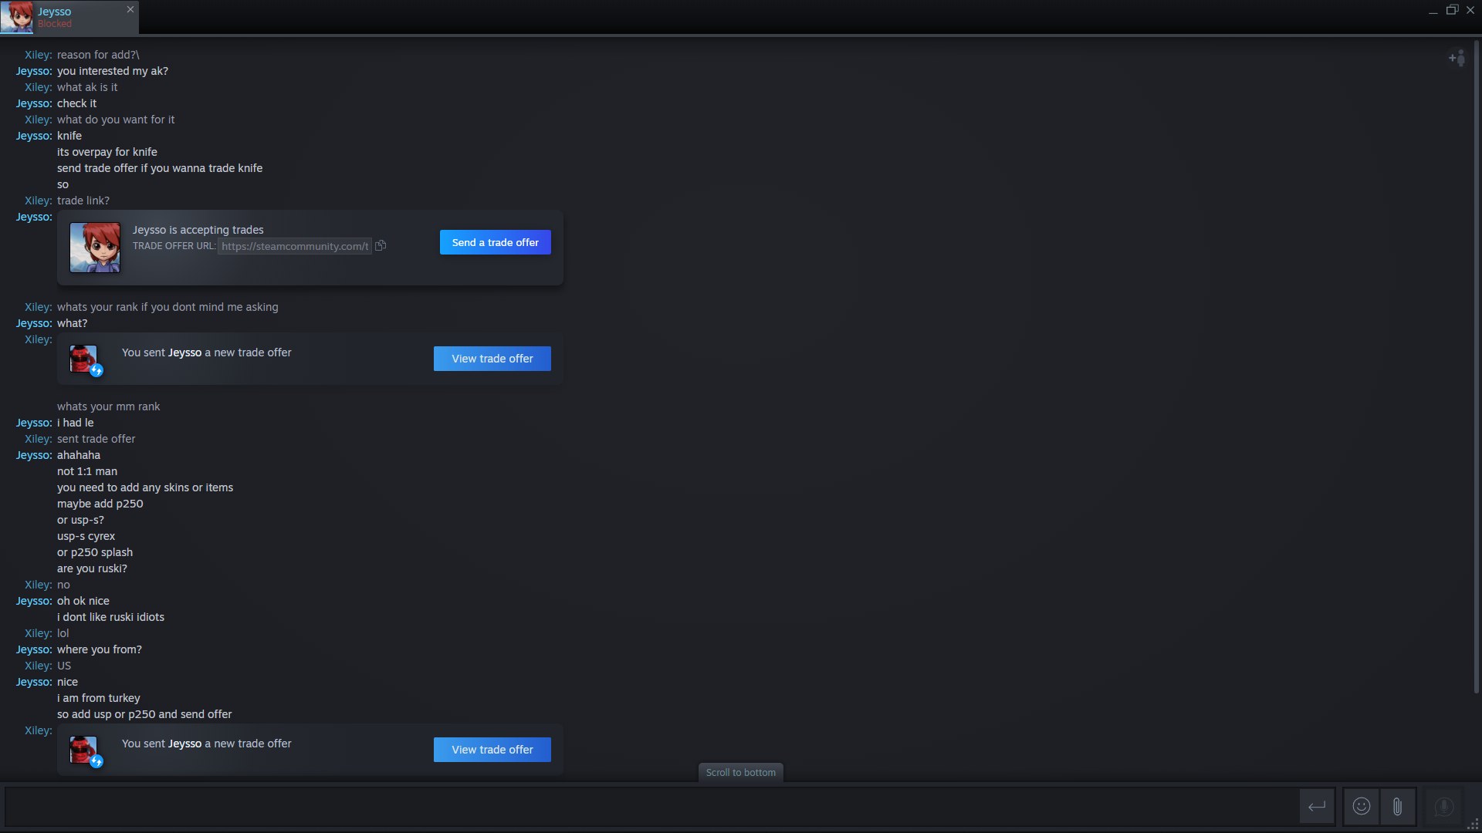Viewport: 1482px width, 833px height.
Task: Click the attachment paperclip icon
Action: pos(1397,807)
